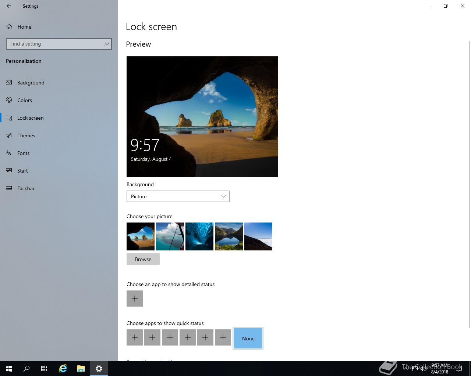Show hidden system tray icons
Viewport: 471px width, 376px height.
click(x=406, y=369)
